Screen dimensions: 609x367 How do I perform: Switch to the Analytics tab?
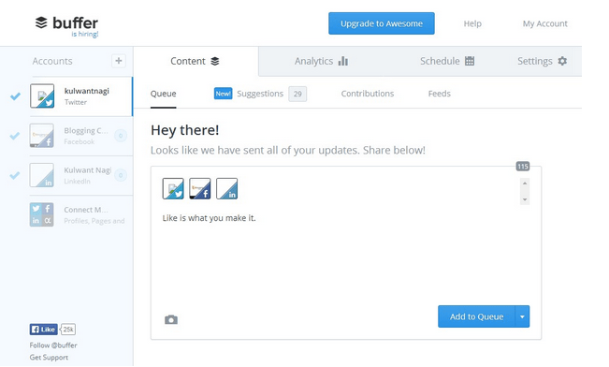(x=321, y=61)
